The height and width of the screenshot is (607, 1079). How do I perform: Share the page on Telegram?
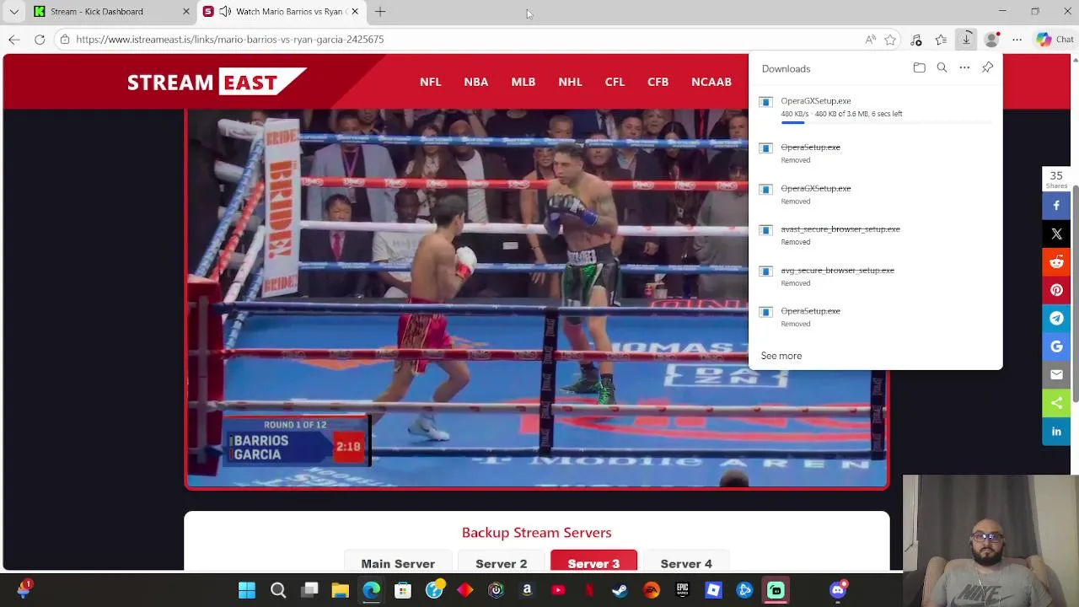click(x=1056, y=318)
